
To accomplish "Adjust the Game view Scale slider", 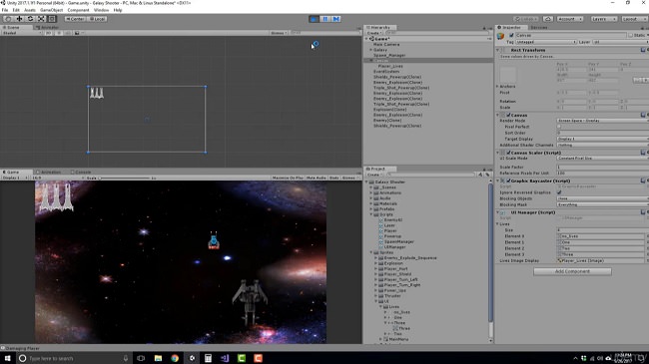I will click(124, 178).
